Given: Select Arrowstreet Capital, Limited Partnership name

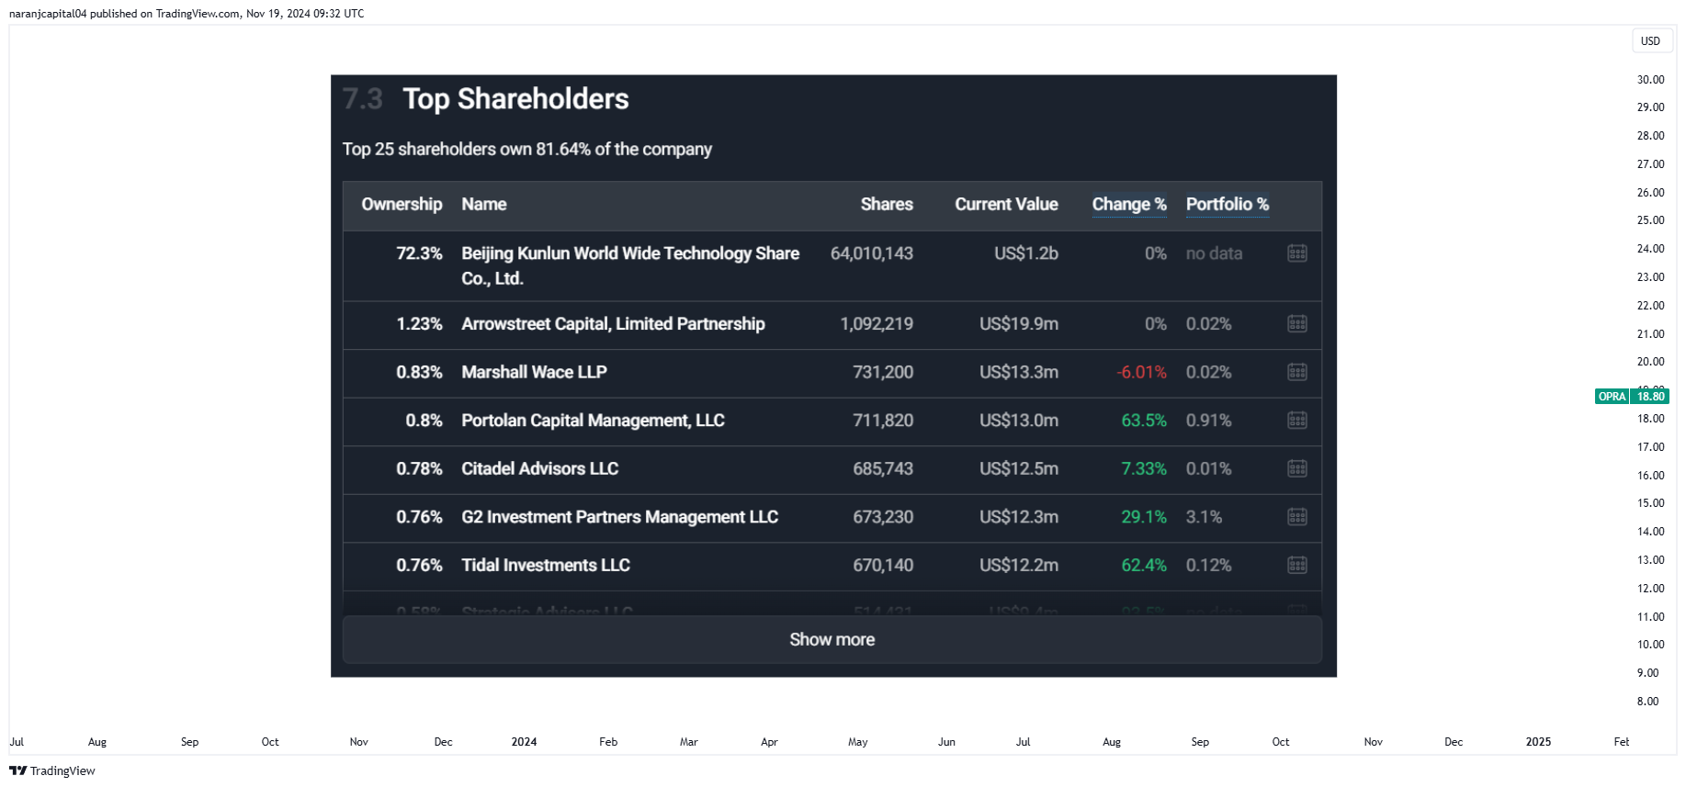Looking at the screenshot, I should [x=613, y=324].
